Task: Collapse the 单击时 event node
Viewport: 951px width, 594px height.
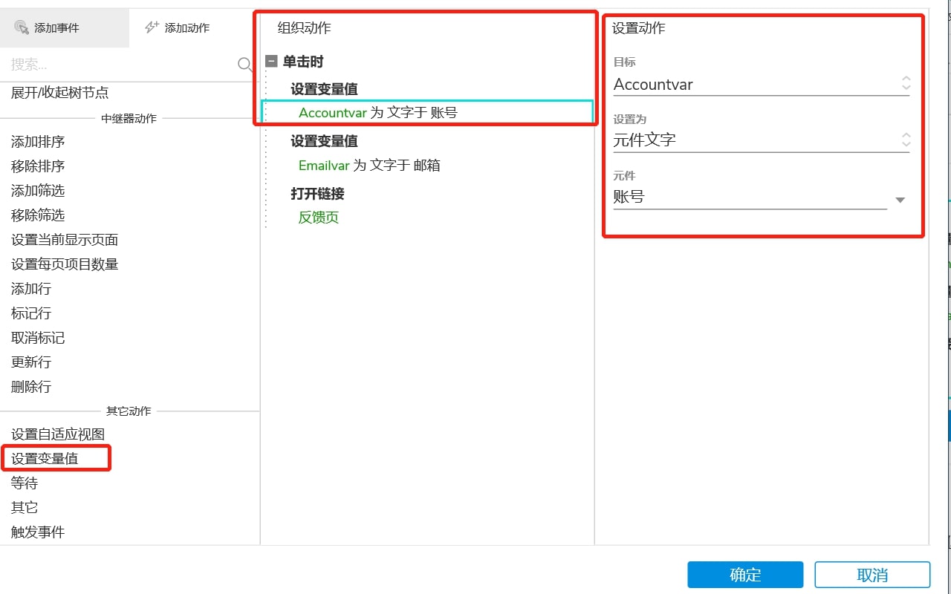Action: (x=271, y=62)
